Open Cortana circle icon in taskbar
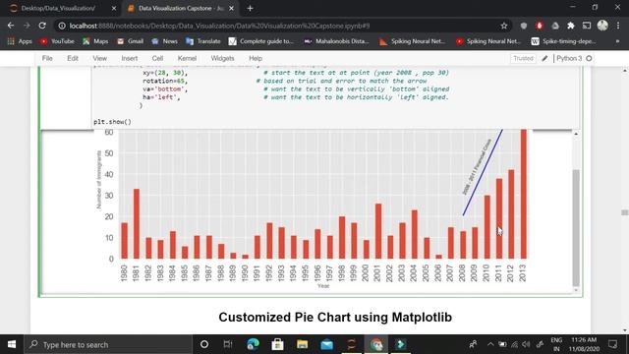629x354 pixels. click(x=204, y=344)
